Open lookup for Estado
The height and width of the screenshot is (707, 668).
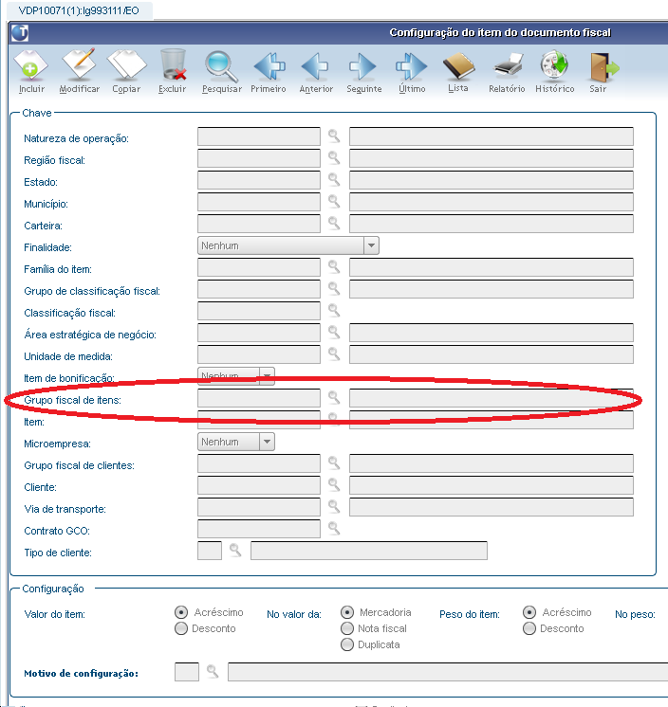pos(334,179)
